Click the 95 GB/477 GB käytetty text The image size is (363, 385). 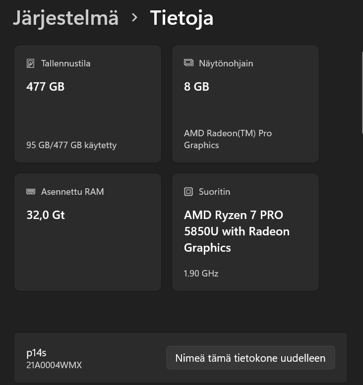[71, 145]
